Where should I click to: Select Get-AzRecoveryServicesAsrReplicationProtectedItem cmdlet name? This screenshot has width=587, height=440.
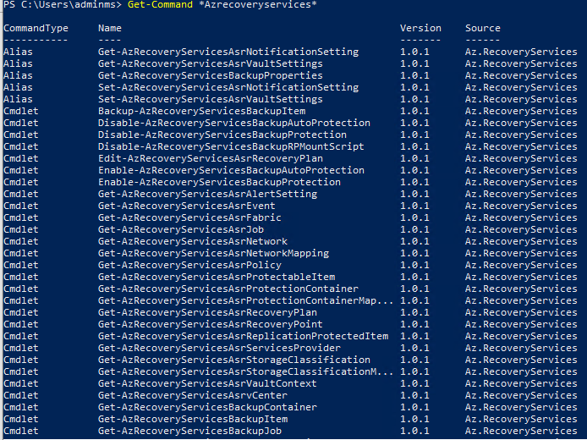244,337
